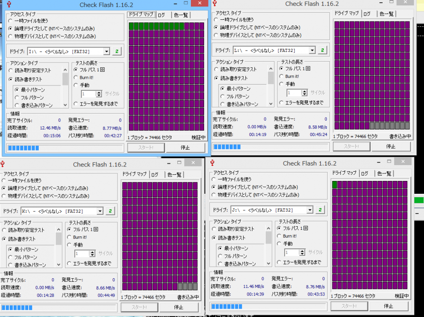The image size is (424, 317).
Task: Open the J:\ drive dropdown
Action: pyautogui.click(x=310, y=210)
